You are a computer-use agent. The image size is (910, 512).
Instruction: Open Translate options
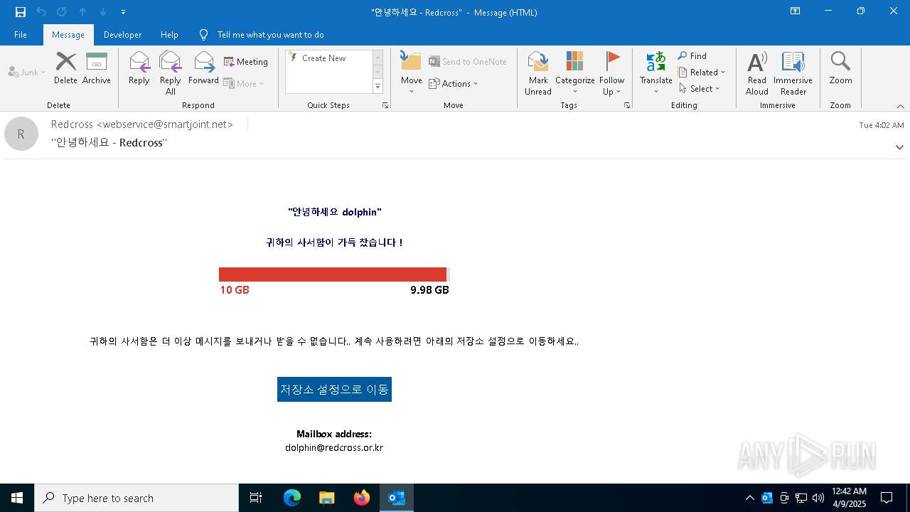(655, 73)
